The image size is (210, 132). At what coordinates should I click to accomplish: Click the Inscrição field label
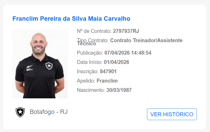88,71
